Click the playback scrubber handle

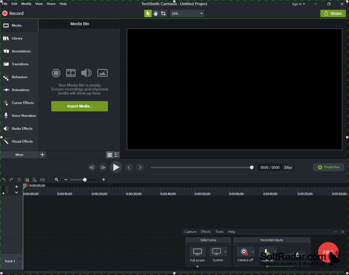click(x=251, y=167)
